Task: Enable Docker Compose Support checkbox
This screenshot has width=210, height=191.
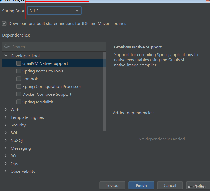Action: [19, 94]
